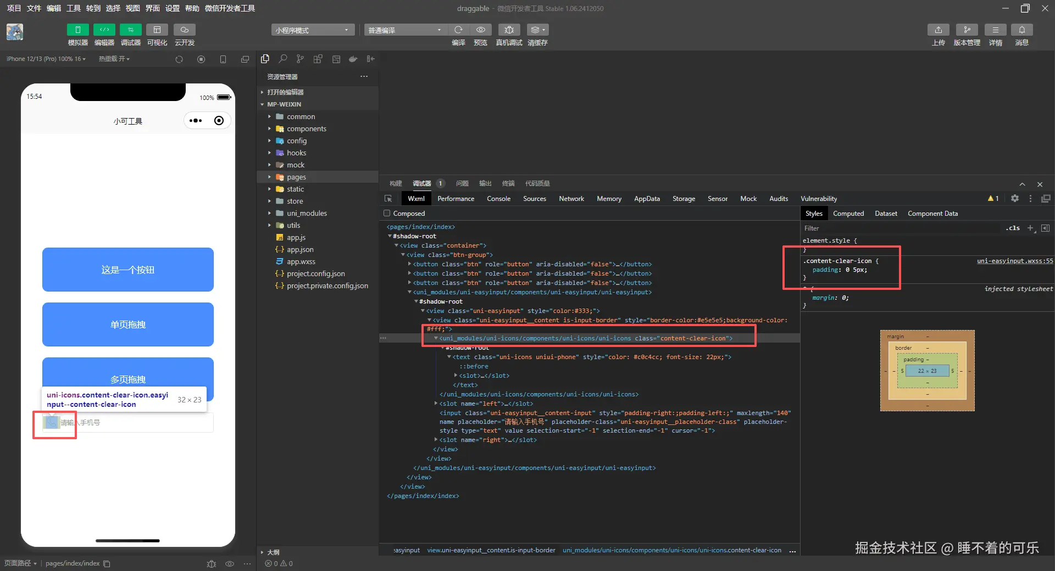Click the box model diagram content area

(927, 371)
